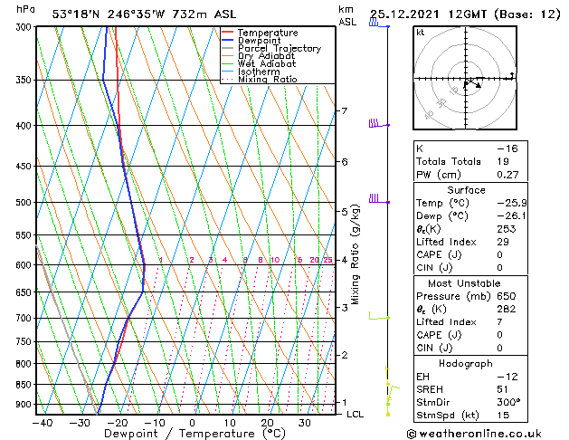Click the hodograph circle plot
The height and width of the screenshot is (440, 569).
tap(466, 80)
